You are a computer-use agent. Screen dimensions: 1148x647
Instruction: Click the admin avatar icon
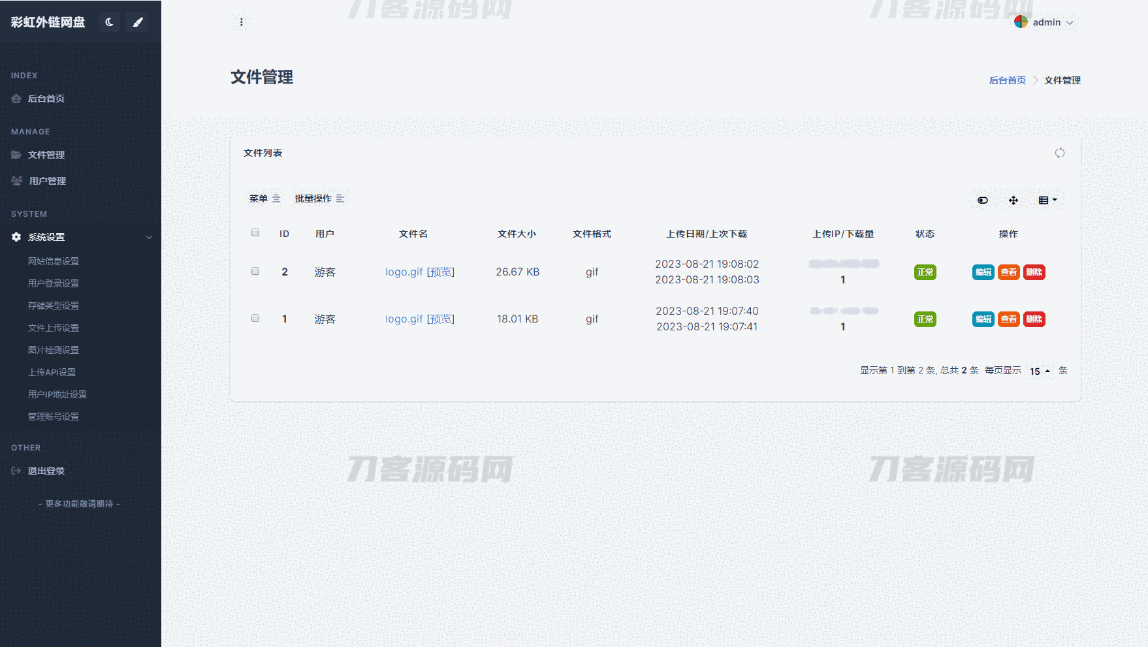[1021, 22]
